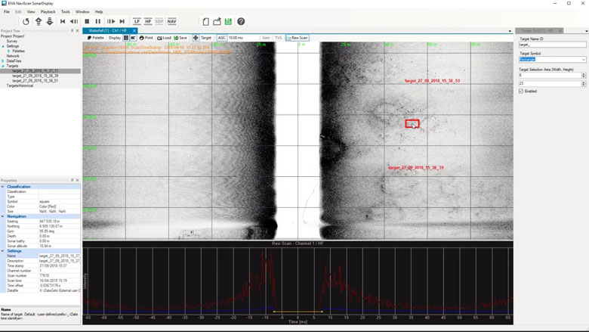Pause the sonar playback
Image resolution: width=589 pixels, height=332 pixels.
pos(98,22)
